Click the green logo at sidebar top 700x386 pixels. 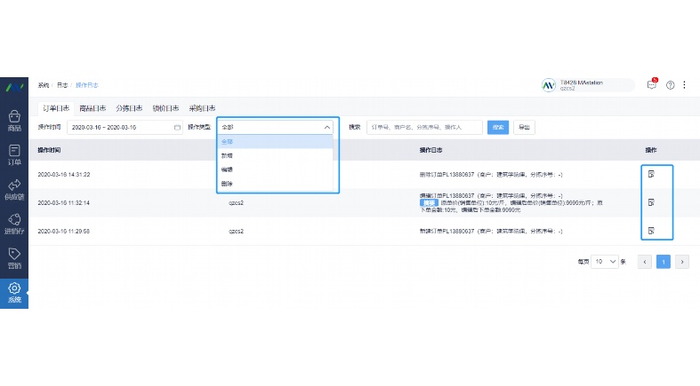(x=14, y=87)
